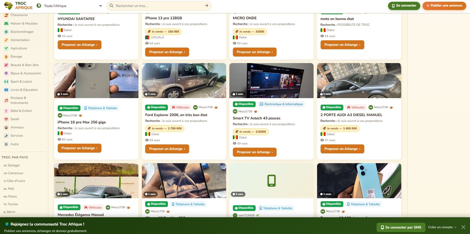Propose exchange for Ford Explorer 2006
The height and width of the screenshot is (234, 470).
tap(167, 149)
